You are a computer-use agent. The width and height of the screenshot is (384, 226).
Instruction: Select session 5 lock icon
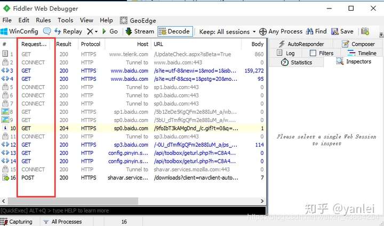tap(5, 87)
